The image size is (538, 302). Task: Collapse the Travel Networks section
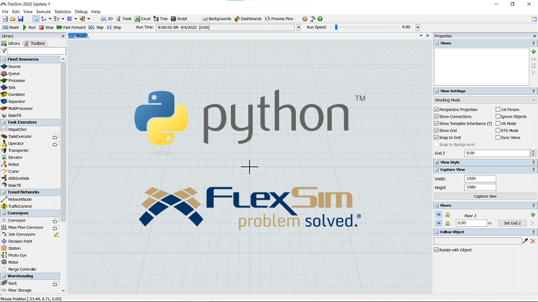pos(4,192)
